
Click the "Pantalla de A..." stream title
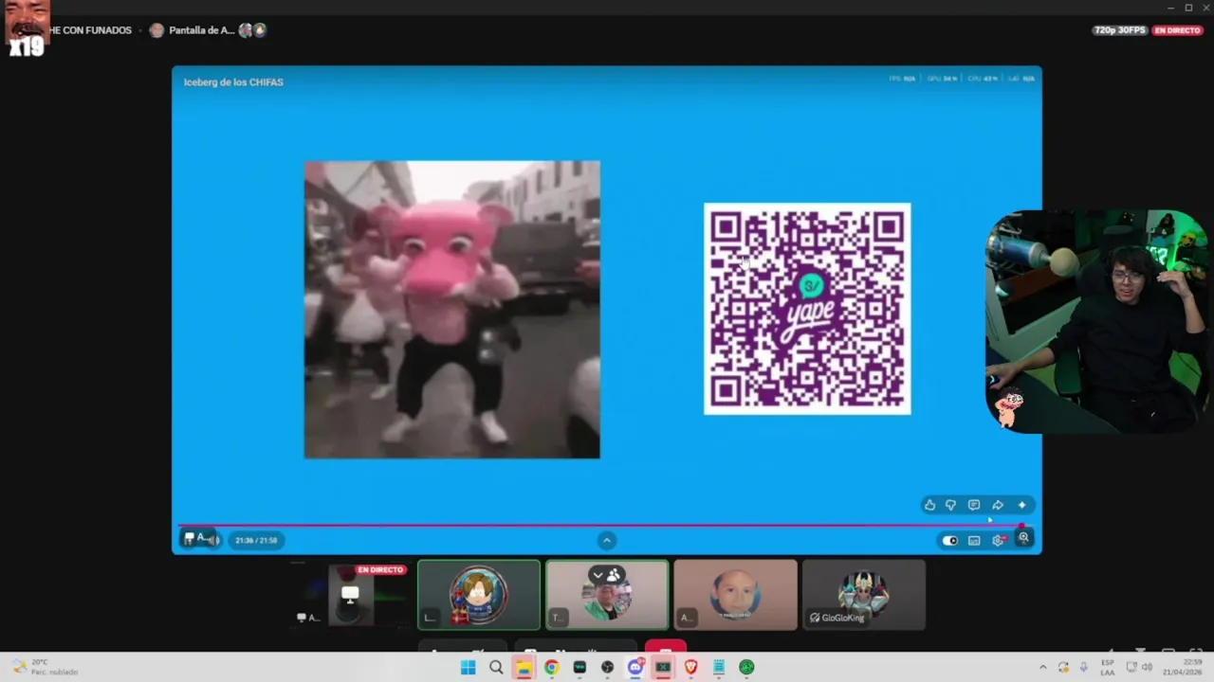point(201,30)
